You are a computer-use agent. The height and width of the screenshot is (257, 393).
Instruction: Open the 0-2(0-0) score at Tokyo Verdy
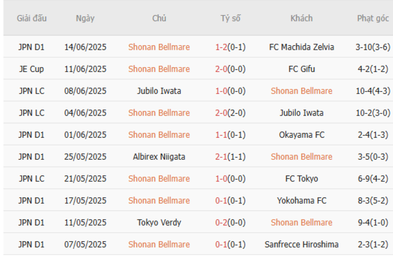(x=230, y=223)
